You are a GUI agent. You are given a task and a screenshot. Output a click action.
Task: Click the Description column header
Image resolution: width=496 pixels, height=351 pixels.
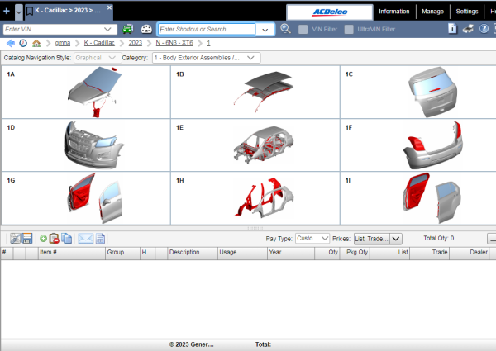coord(193,253)
